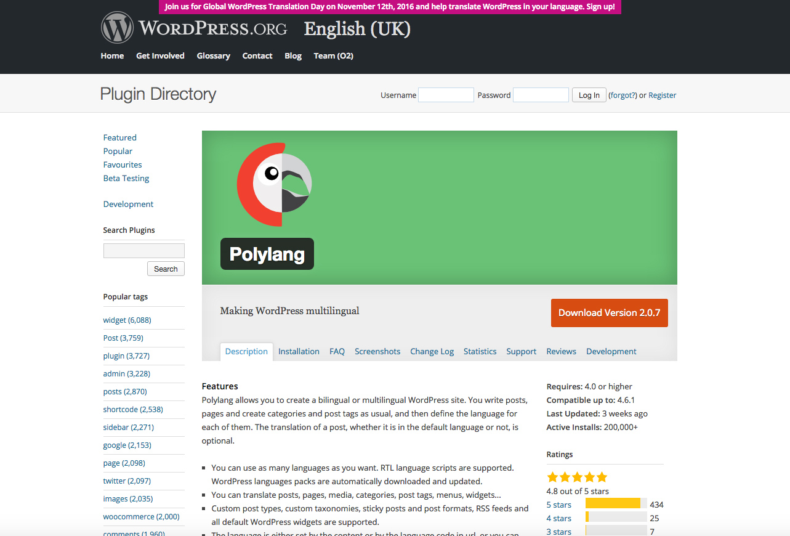
Task: Open the Blog navigation item
Action: click(293, 55)
